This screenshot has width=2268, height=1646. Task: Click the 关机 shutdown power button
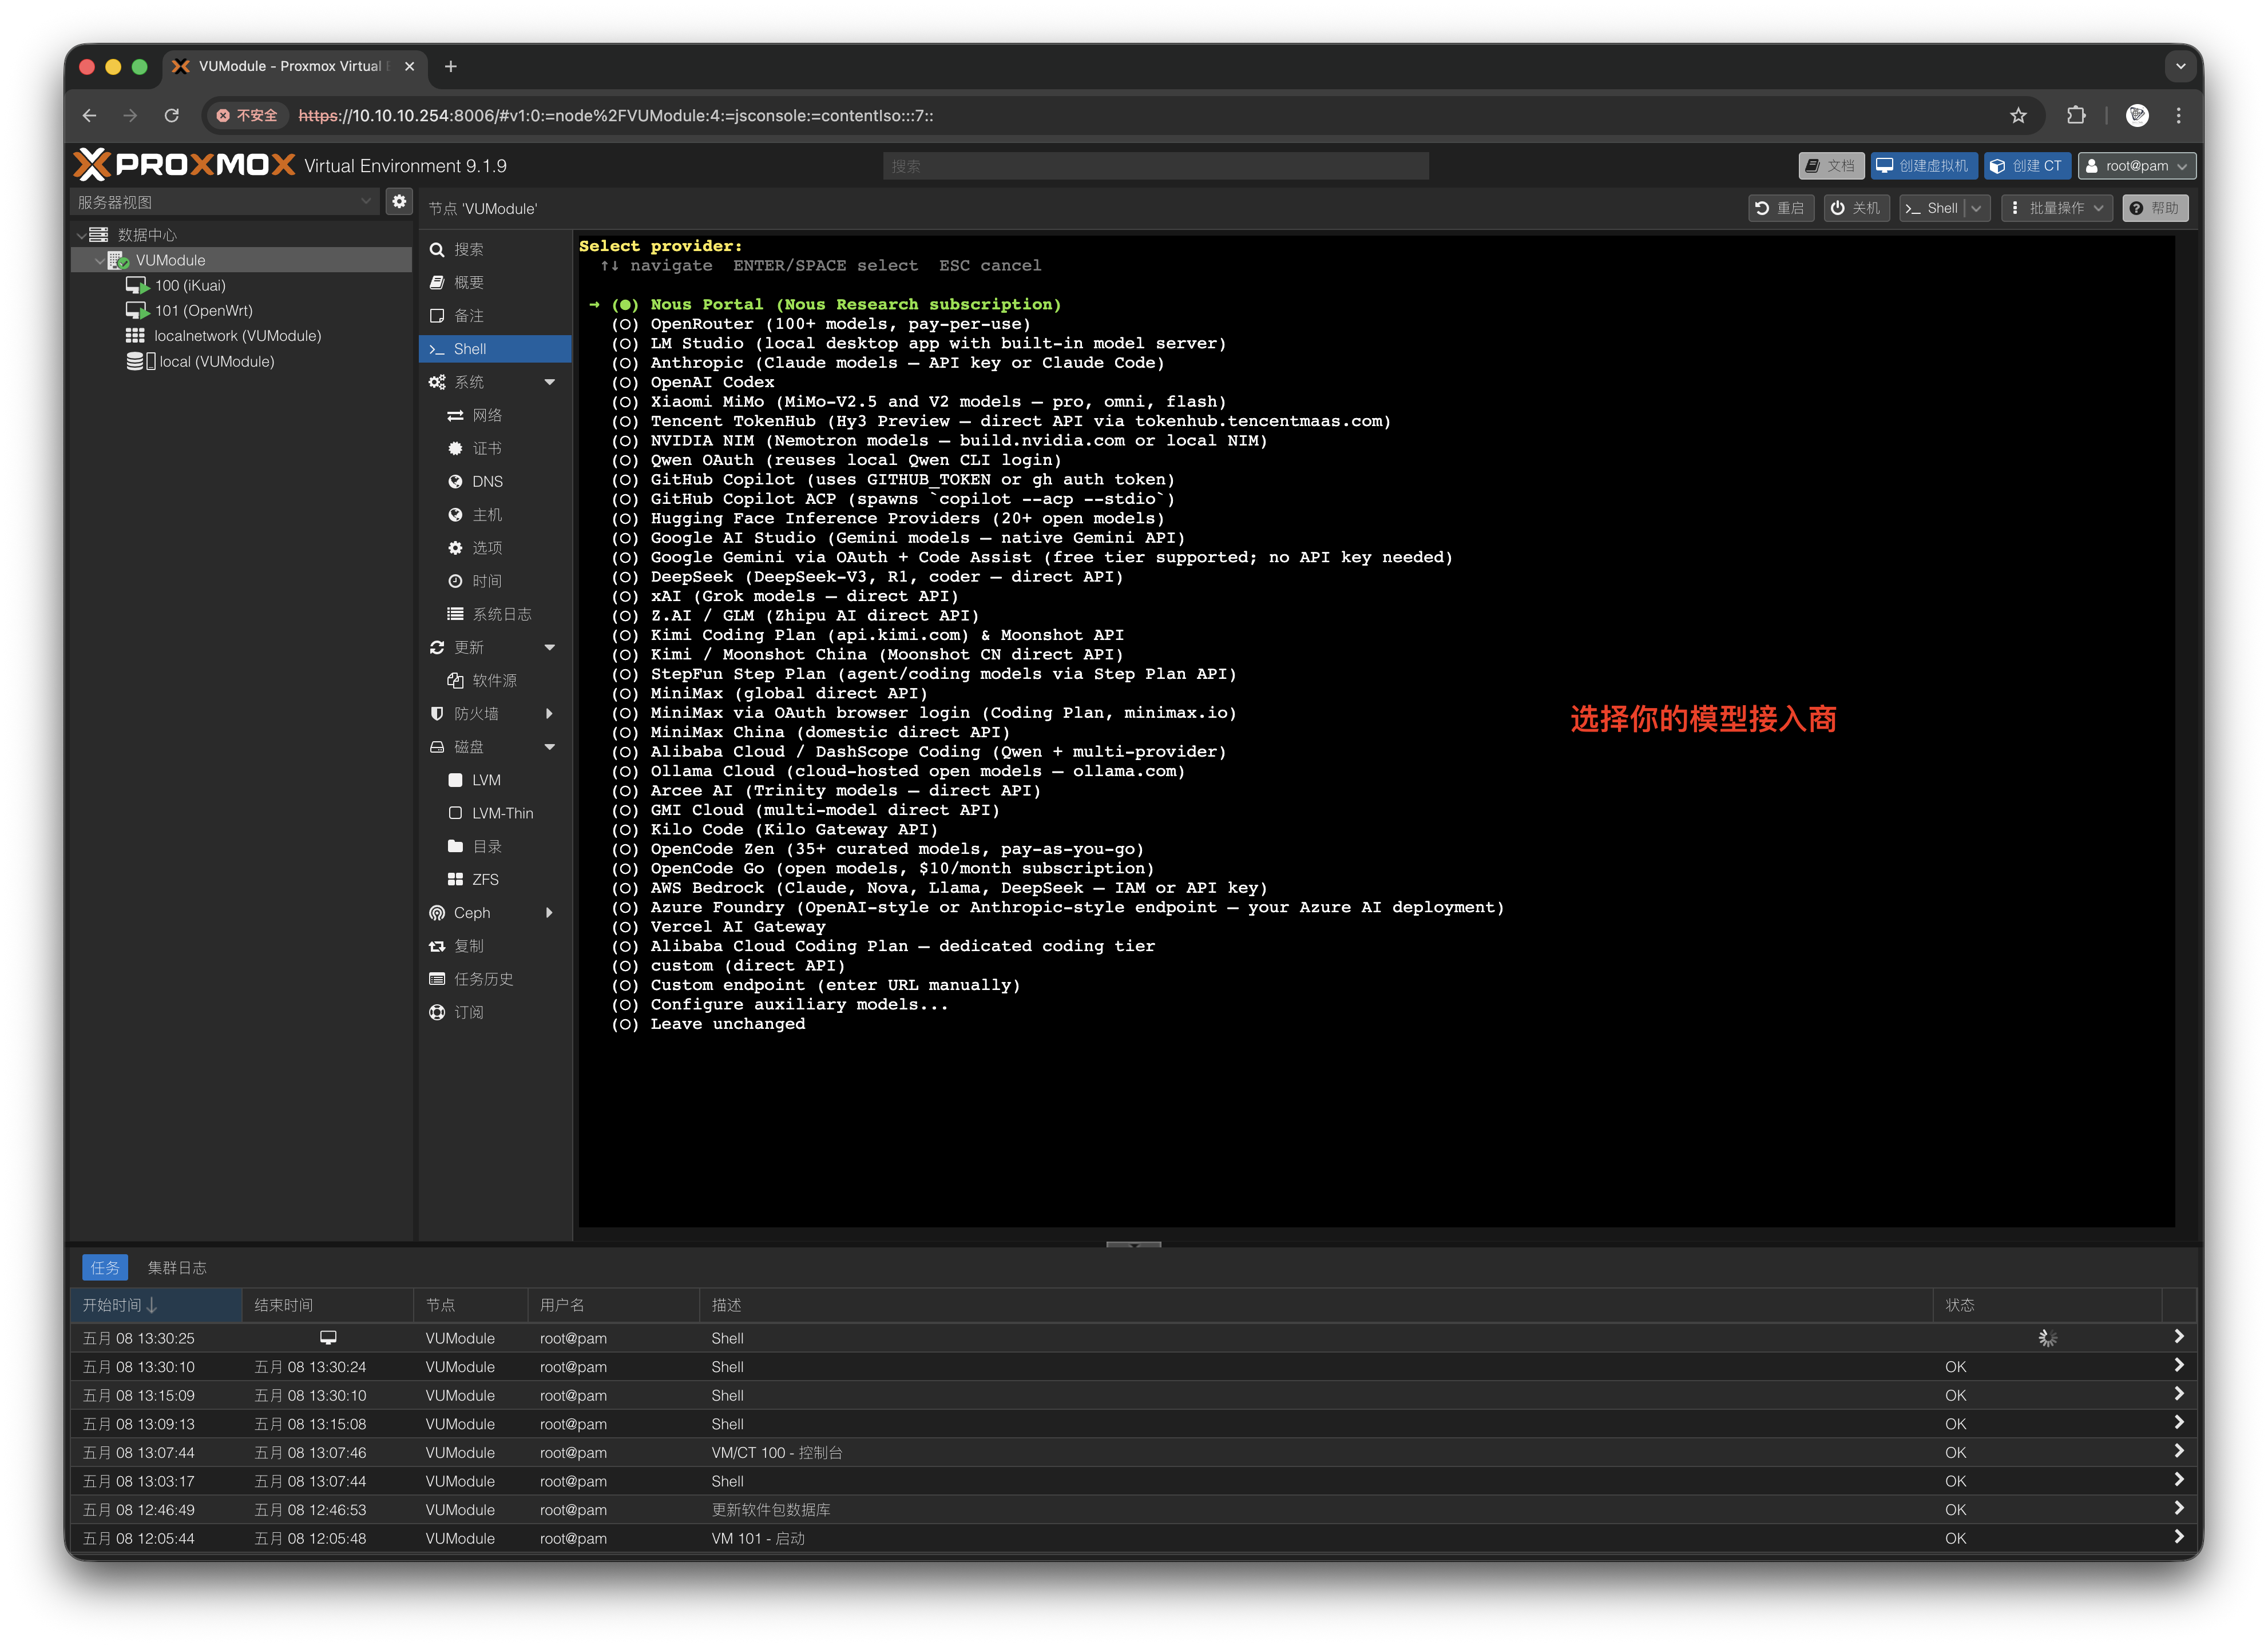[1856, 208]
